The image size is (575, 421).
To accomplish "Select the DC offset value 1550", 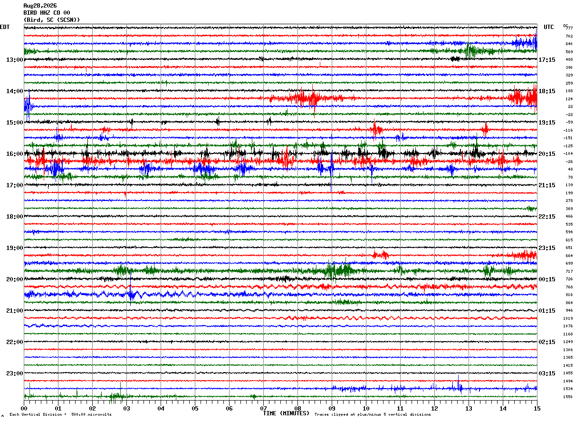I will tap(568, 397).
